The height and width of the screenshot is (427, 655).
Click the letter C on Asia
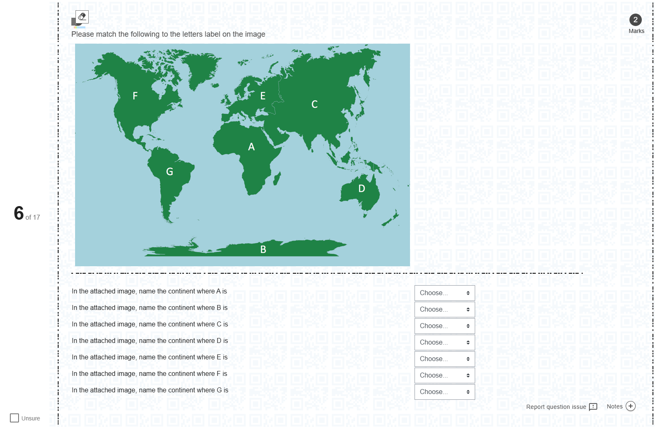(314, 104)
